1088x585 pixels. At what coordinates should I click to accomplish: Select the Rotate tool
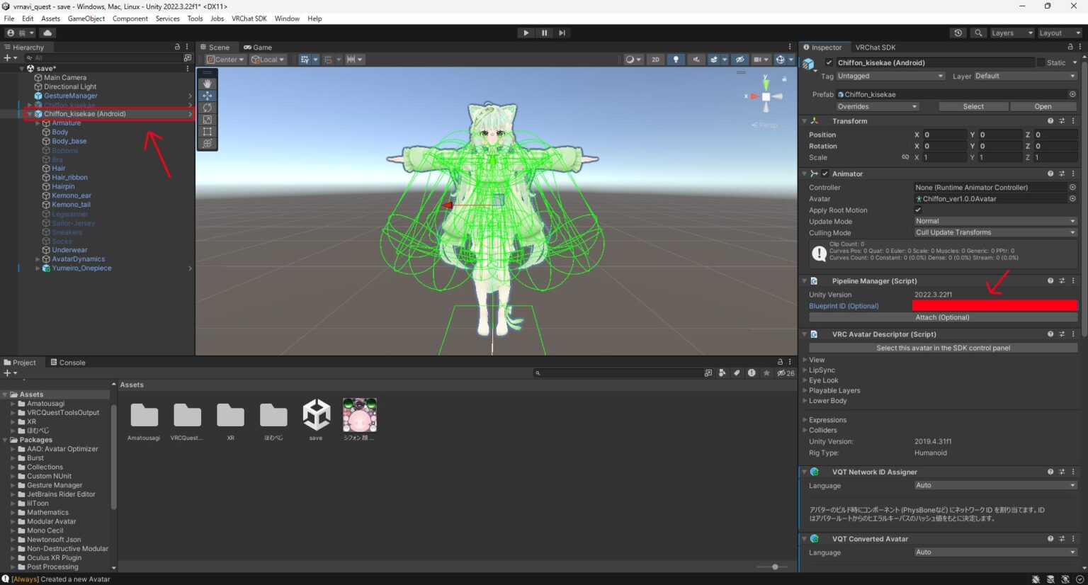(208, 108)
